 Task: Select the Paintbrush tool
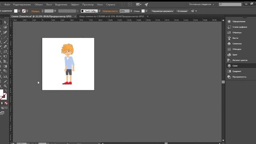(5, 42)
